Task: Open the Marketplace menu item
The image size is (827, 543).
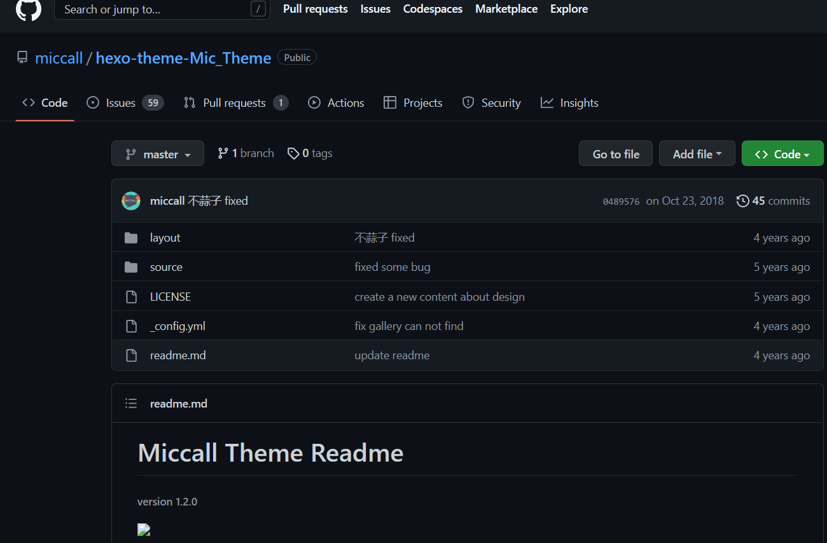Action: point(506,8)
